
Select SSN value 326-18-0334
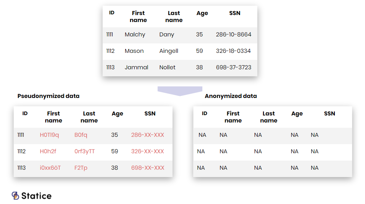(233, 51)
